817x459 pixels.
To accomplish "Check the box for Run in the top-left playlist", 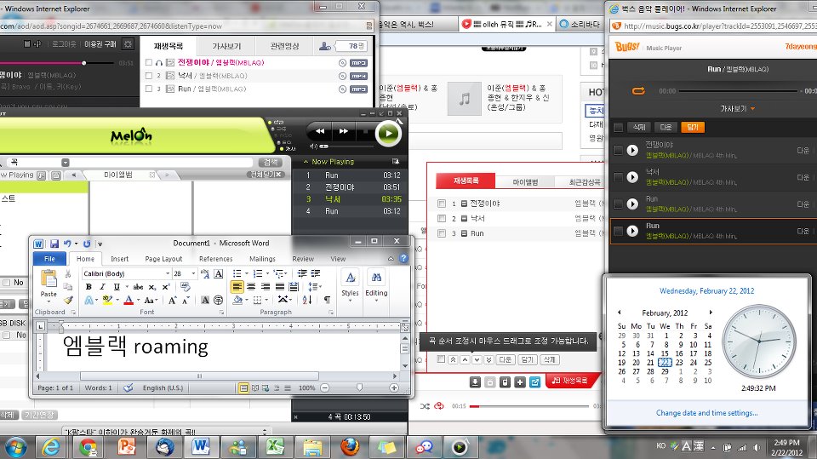I will tap(148, 89).
